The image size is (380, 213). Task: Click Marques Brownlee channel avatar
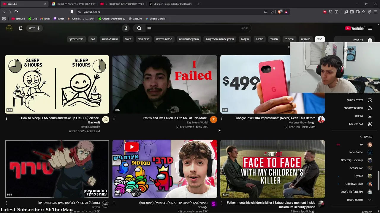321,120
